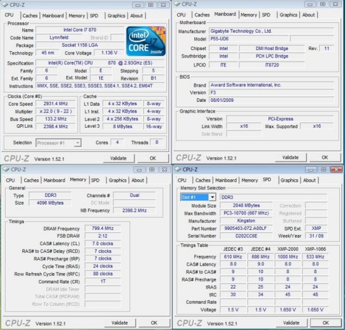Open Memory tab in top-left CPU-Z window

click(x=76, y=16)
